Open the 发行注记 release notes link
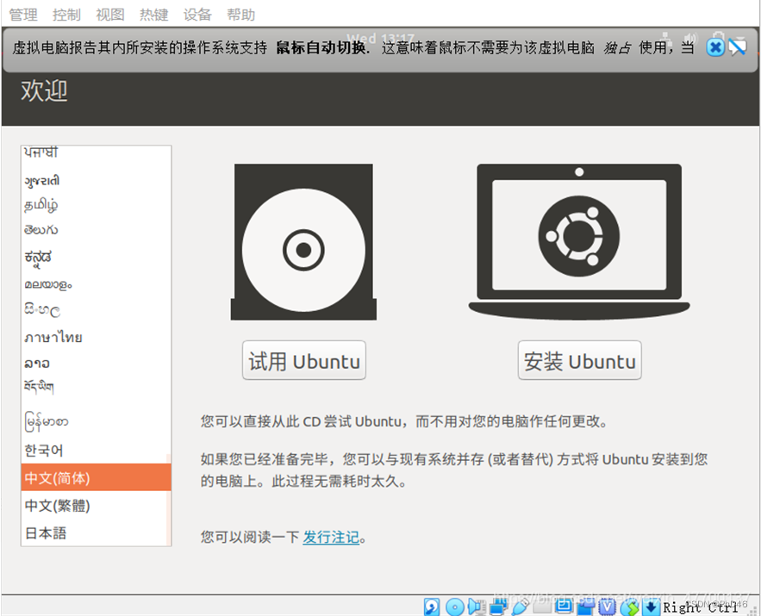The width and height of the screenshot is (761, 616). pyautogui.click(x=331, y=537)
